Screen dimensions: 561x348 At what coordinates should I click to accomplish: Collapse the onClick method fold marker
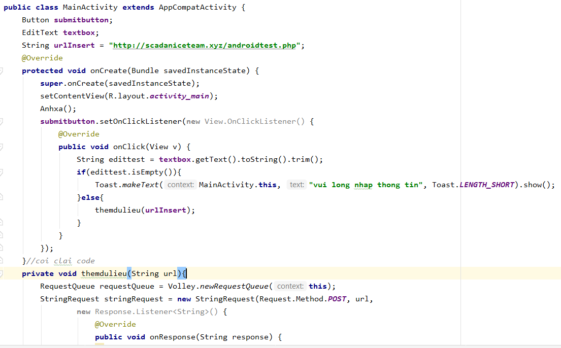1,147
